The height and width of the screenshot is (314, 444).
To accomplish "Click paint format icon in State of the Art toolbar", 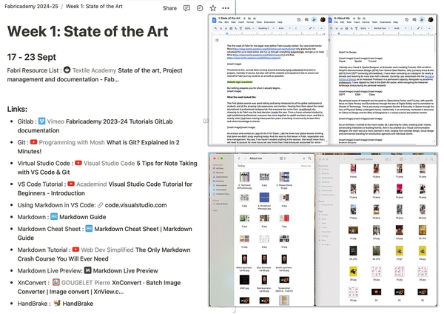I will click(240, 28).
